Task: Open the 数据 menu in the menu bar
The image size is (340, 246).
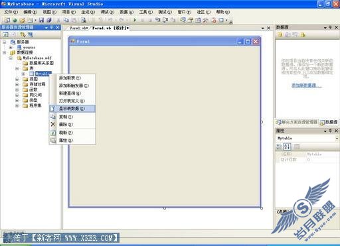Action: (126, 12)
